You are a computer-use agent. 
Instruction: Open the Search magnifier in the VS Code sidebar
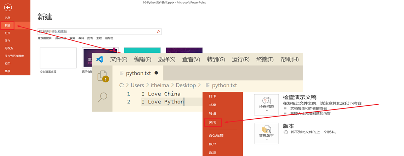(x=102, y=97)
